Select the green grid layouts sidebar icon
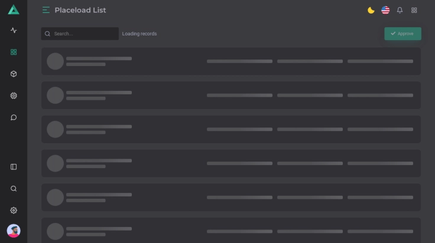 [x=14, y=52]
